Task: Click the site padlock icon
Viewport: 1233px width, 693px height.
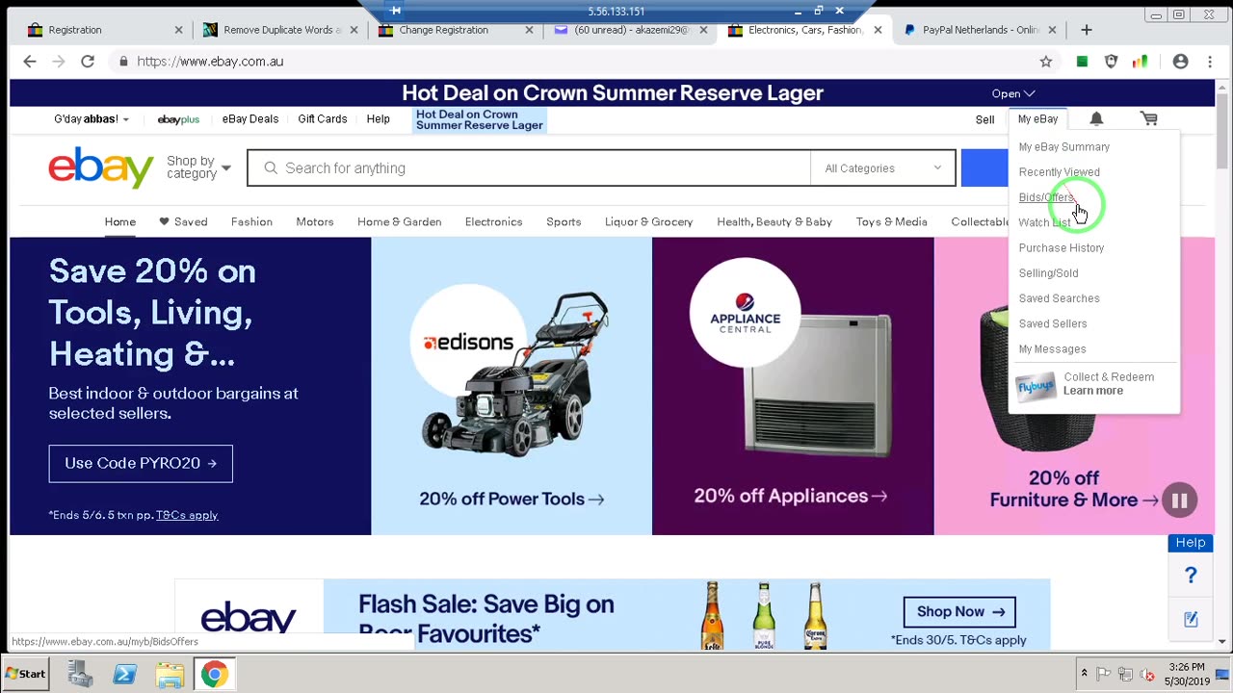Action: coord(123,62)
